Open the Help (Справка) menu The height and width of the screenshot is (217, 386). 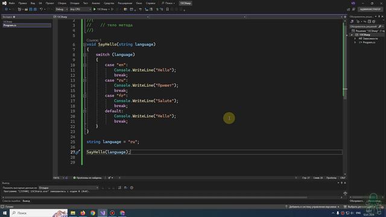click(x=150, y=3)
